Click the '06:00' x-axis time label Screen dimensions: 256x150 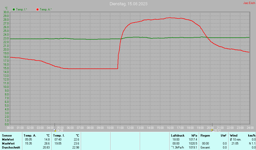pos(70,128)
